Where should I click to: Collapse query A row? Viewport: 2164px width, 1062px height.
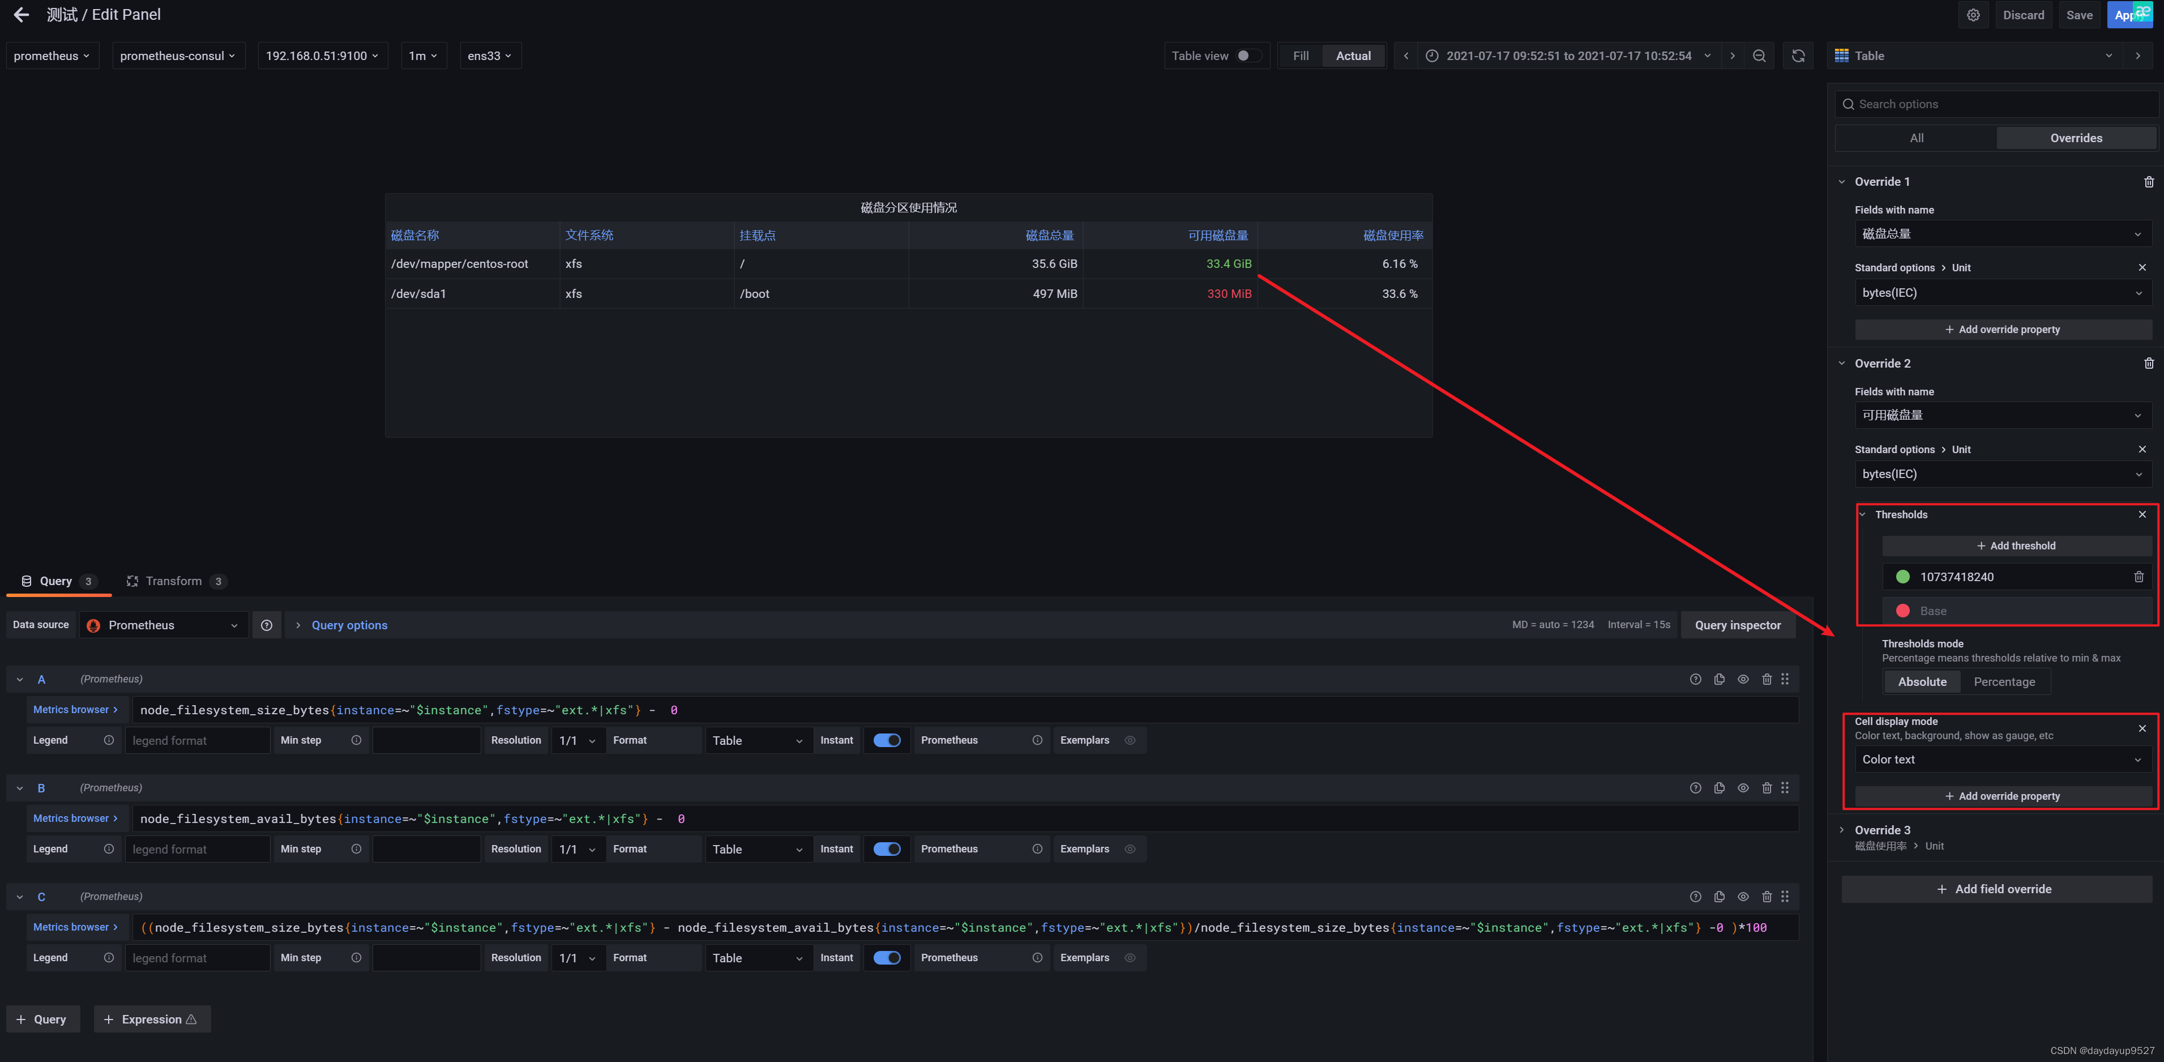tap(19, 679)
